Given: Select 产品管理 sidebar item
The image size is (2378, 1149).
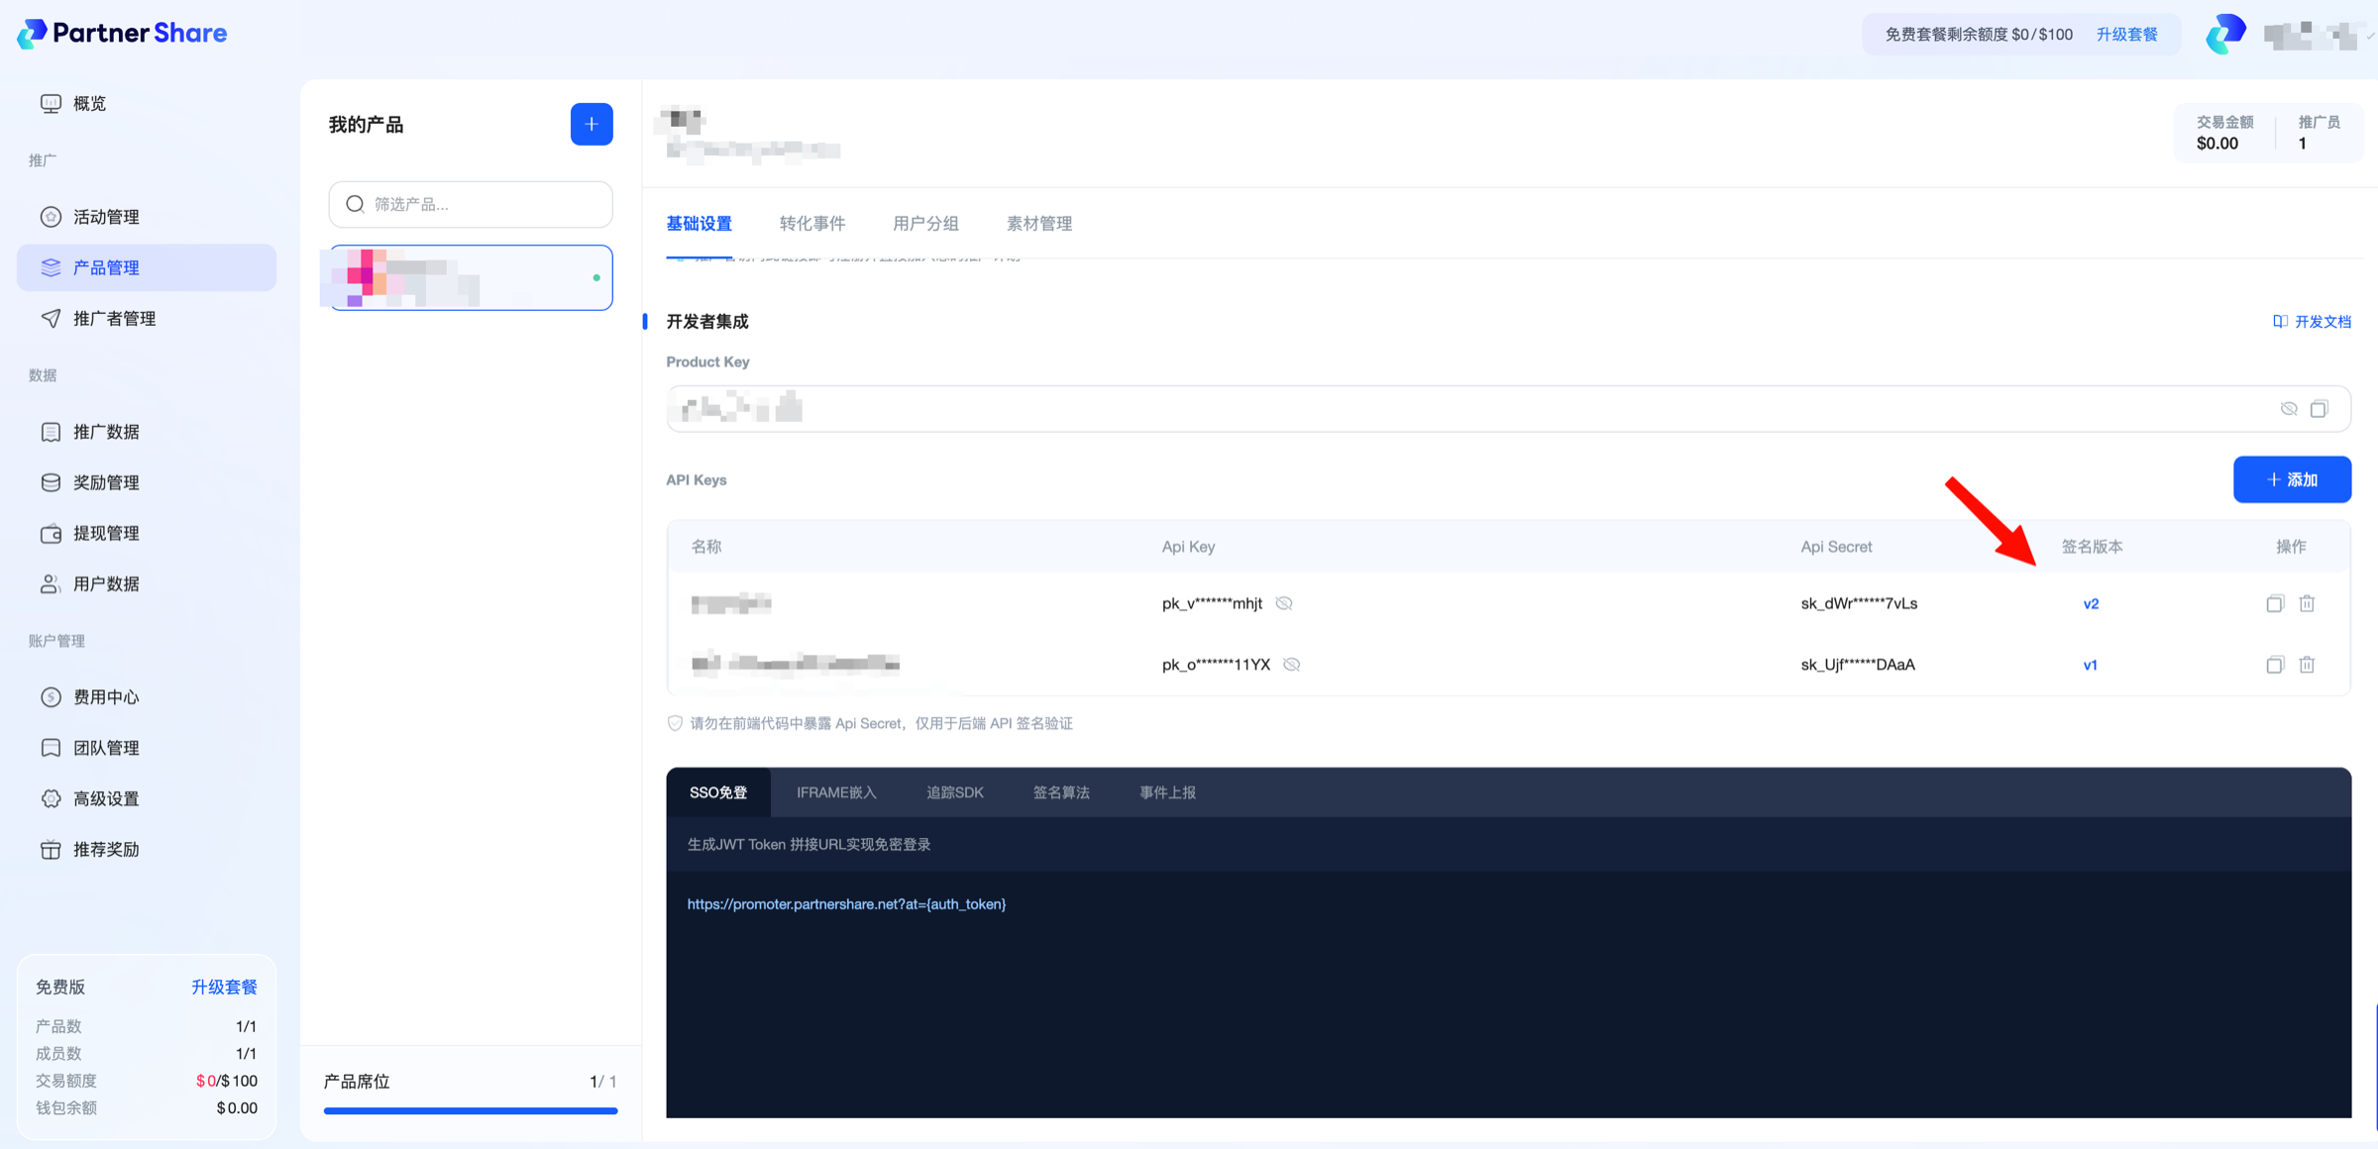Looking at the screenshot, I should (x=147, y=267).
